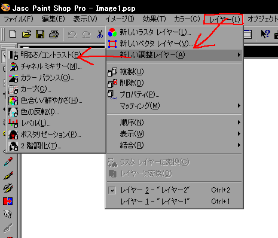Choose 複製(U) menu item text

tap(132, 72)
